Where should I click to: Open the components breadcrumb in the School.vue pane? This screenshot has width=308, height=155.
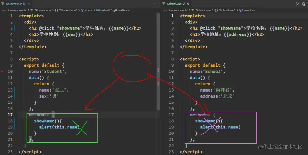click(x=179, y=10)
